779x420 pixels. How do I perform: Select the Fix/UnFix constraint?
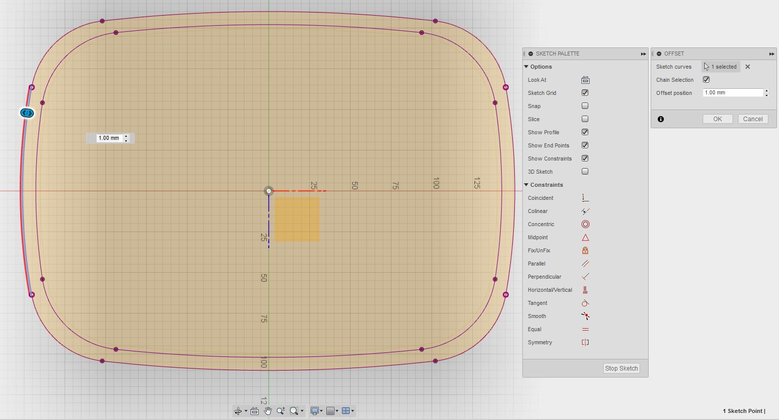click(x=585, y=250)
